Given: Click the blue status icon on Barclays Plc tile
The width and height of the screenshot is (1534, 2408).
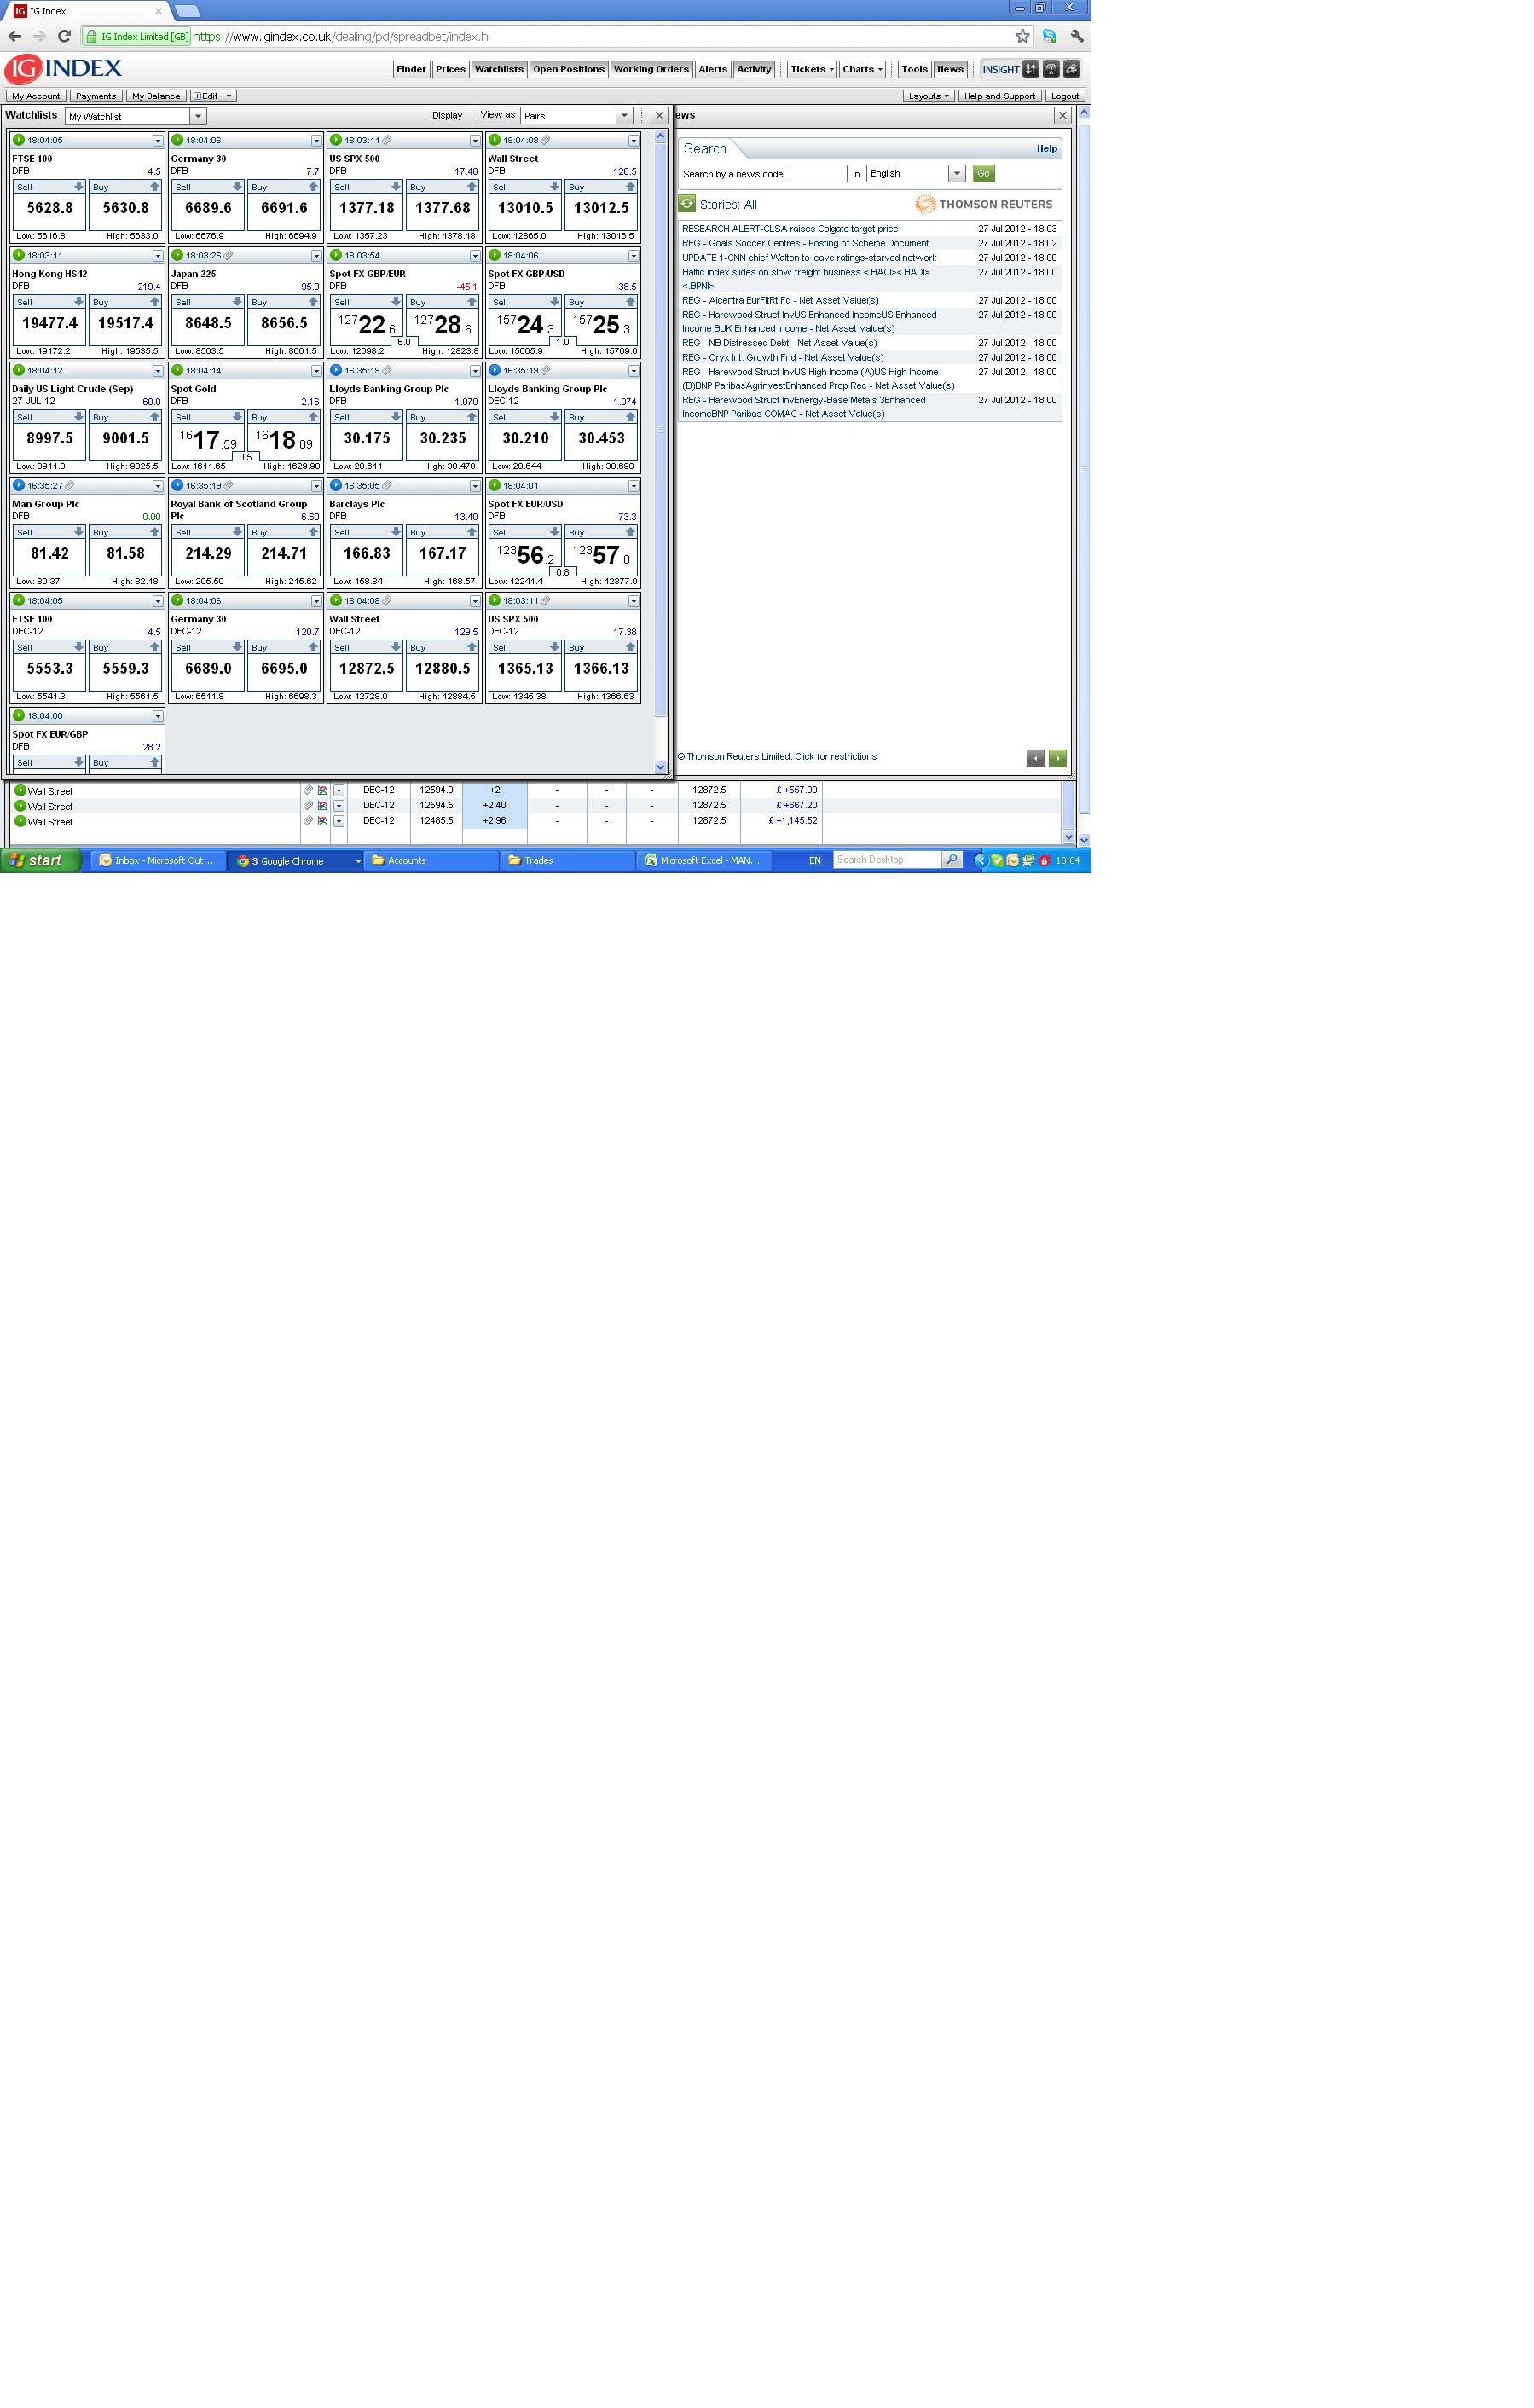Looking at the screenshot, I should pos(336,485).
